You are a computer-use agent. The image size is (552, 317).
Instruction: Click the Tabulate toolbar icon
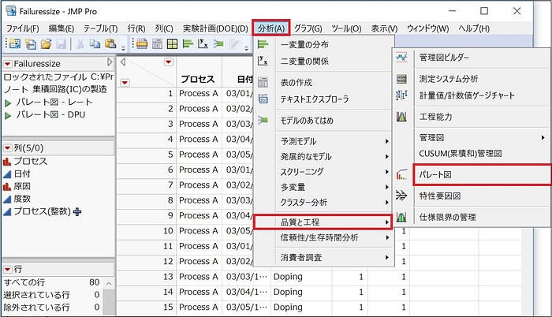tap(157, 44)
